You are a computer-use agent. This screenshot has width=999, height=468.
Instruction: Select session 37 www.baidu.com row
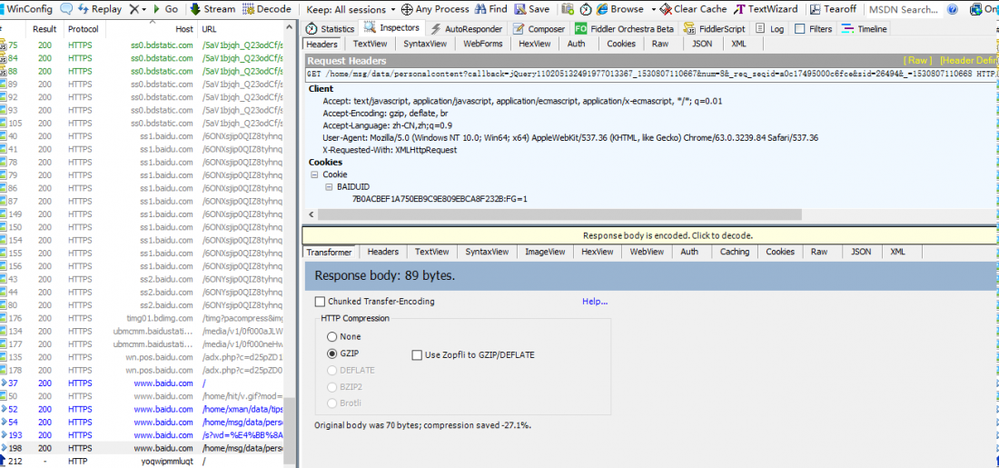tap(142, 383)
